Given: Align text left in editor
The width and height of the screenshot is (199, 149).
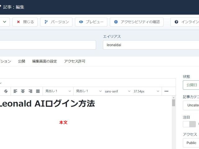Looking at the screenshot, I should [15, 91].
